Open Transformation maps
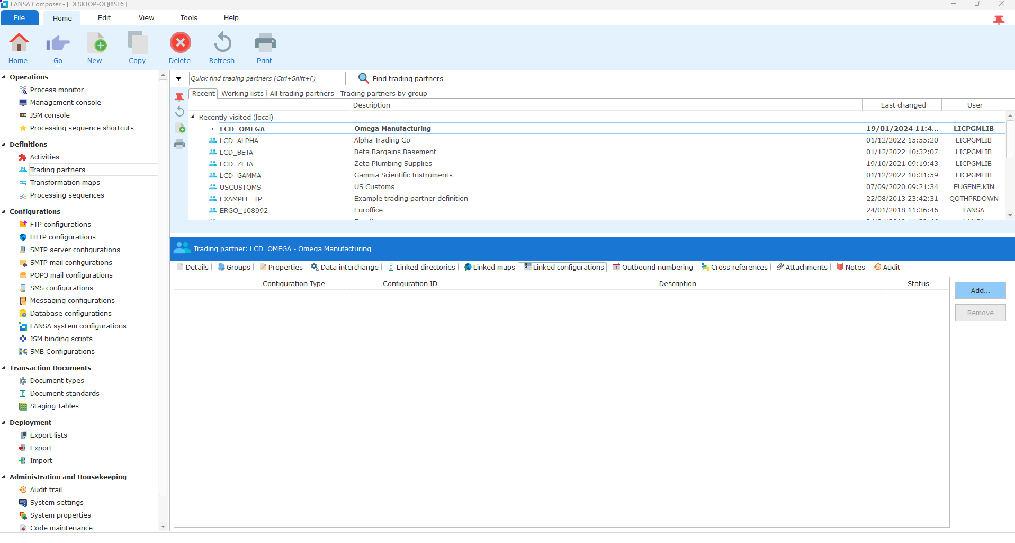 coord(65,183)
